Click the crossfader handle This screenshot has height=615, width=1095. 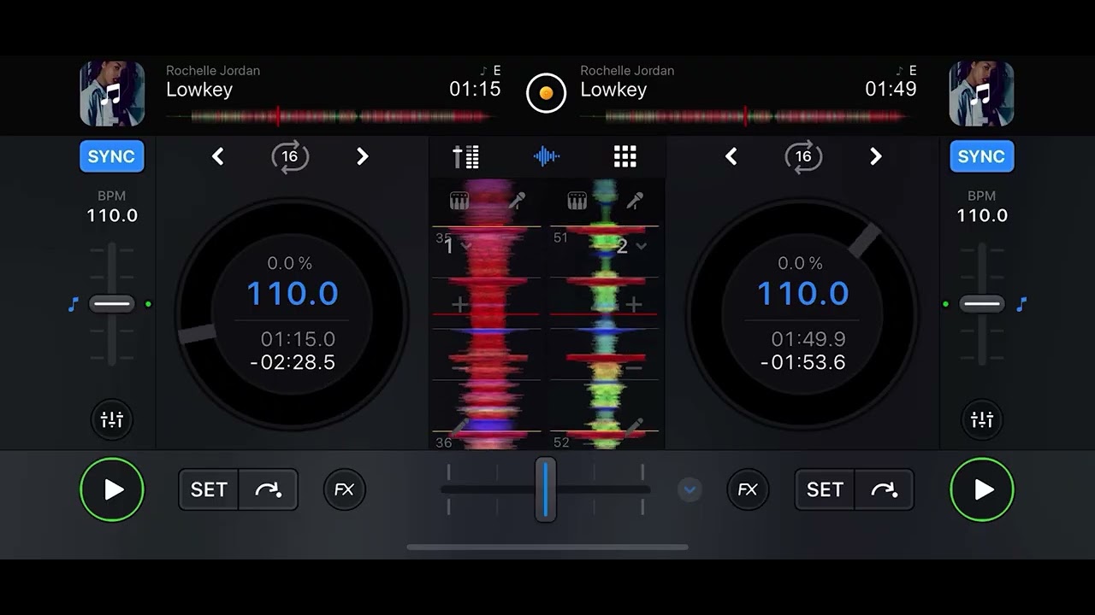tap(546, 489)
